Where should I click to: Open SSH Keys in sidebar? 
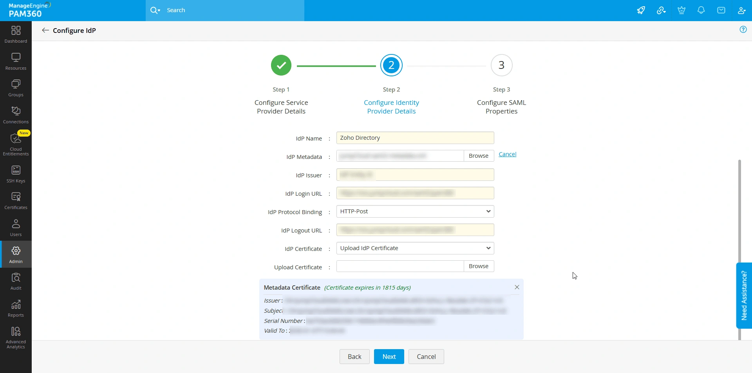tap(16, 174)
